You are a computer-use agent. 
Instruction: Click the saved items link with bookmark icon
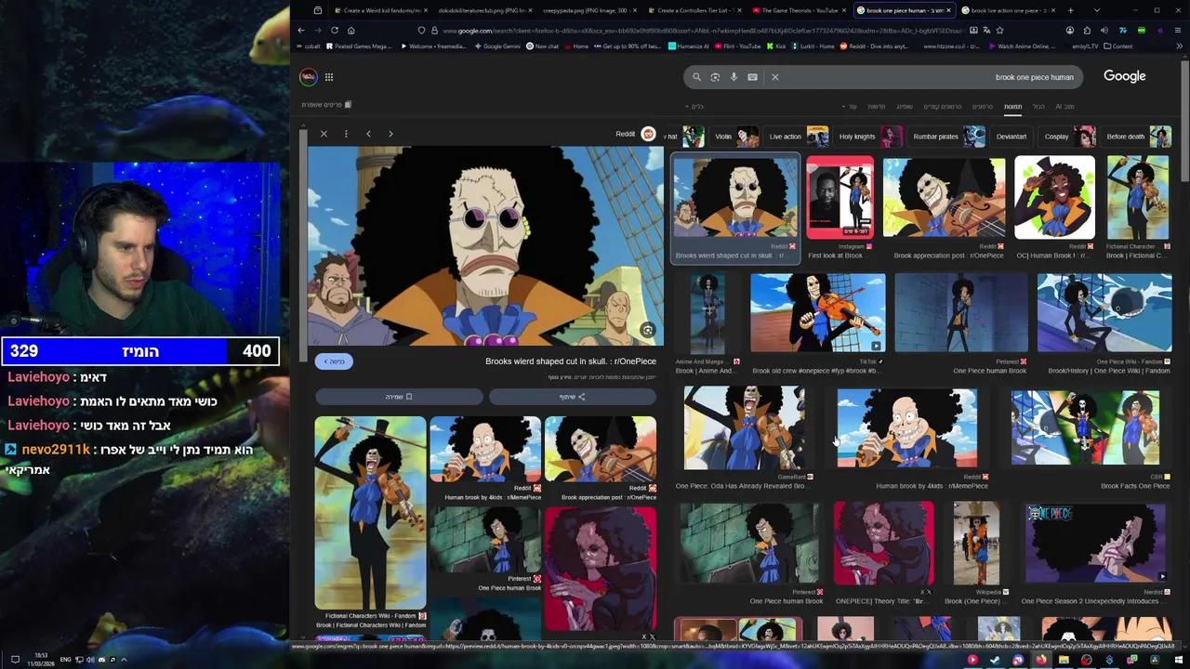(326, 105)
